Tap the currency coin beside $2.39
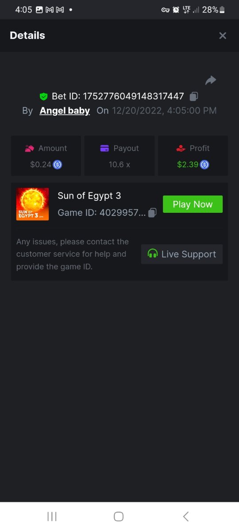This screenshot has height=532, width=239. point(204,164)
